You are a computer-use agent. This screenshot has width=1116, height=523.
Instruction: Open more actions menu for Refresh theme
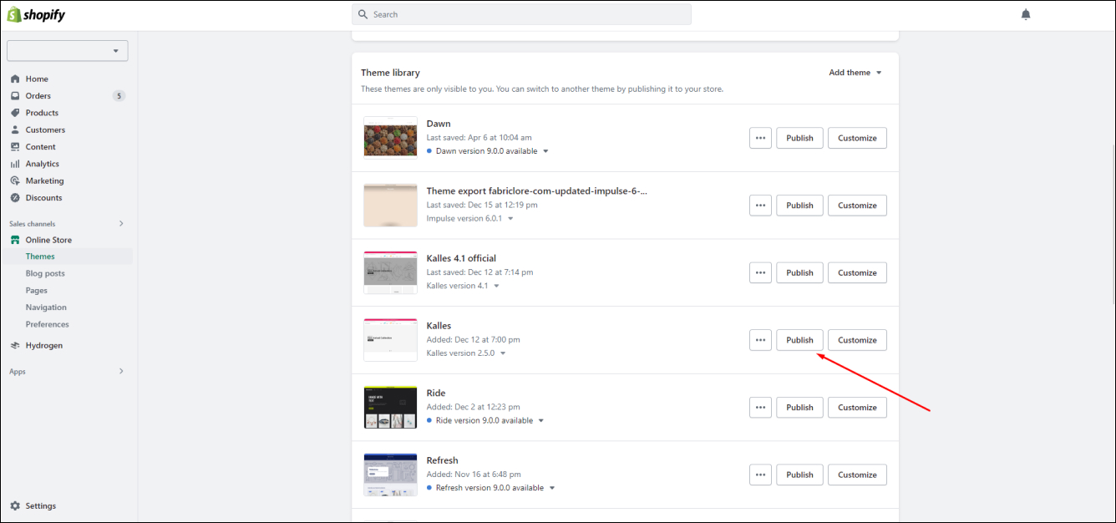[x=760, y=475]
